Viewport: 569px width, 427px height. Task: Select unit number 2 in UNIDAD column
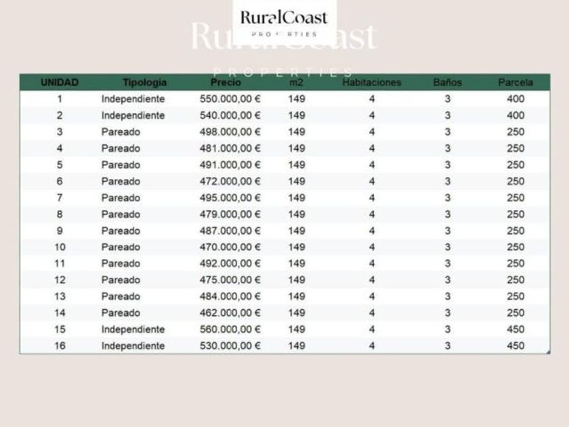pos(60,115)
